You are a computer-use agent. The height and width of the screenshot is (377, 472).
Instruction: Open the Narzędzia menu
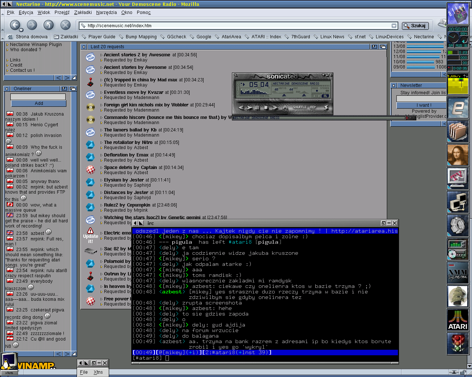pos(106,13)
